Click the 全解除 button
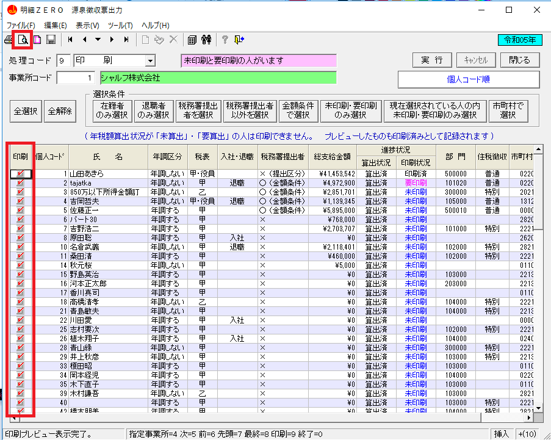Image resolution: width=551 pixels, height=440 pixels. pyautogui.click(x=60, y=112)
